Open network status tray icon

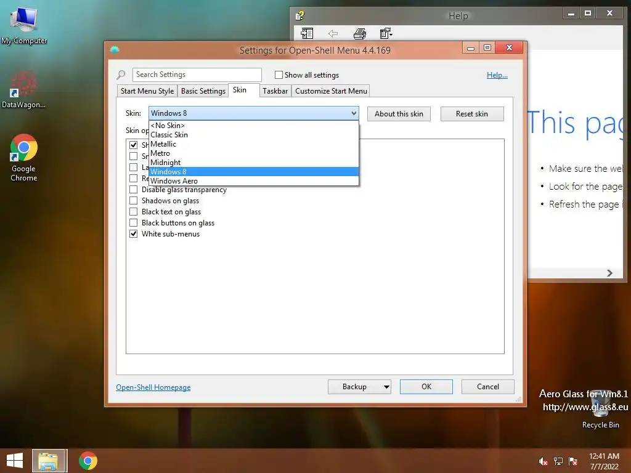558,461
